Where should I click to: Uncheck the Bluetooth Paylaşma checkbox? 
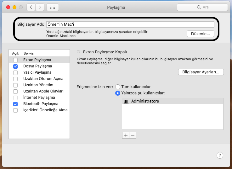pos(15,104)
